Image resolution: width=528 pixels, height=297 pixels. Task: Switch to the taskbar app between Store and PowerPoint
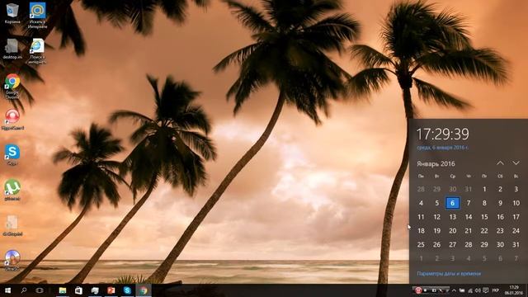(95, 290)
